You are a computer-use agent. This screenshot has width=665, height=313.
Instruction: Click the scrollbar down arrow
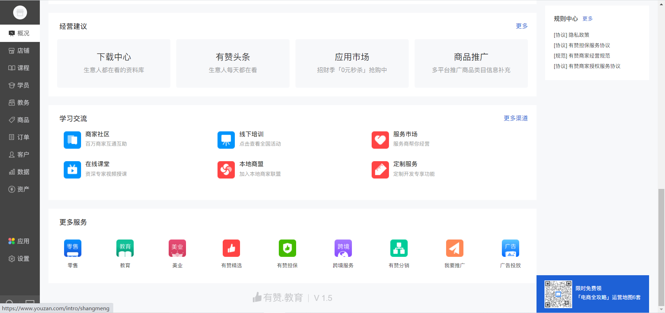[x=661, y=309]
